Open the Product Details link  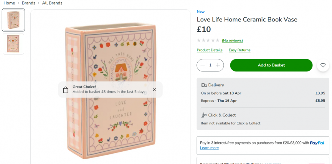210,50
